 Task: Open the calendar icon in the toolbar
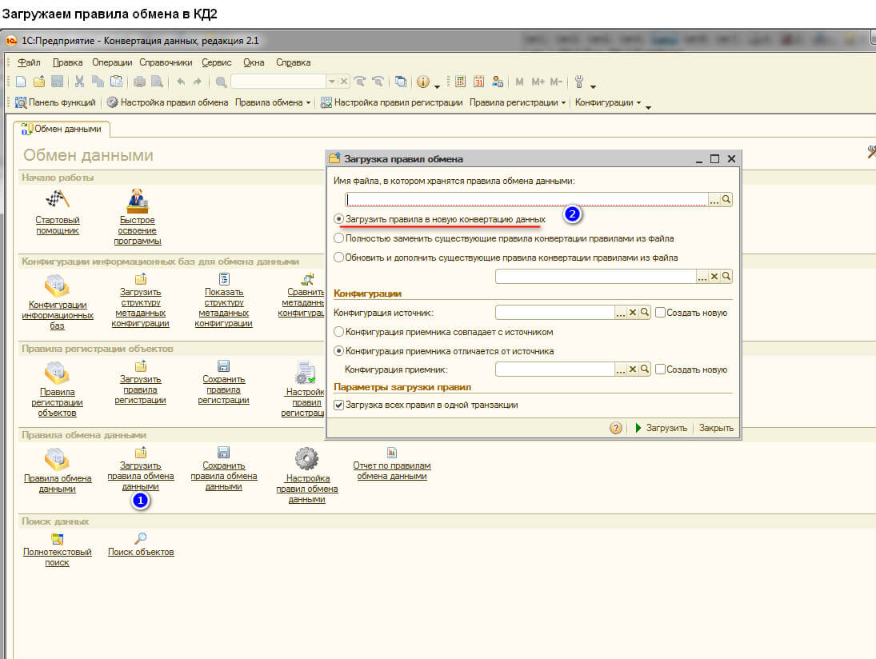[479, 82]
